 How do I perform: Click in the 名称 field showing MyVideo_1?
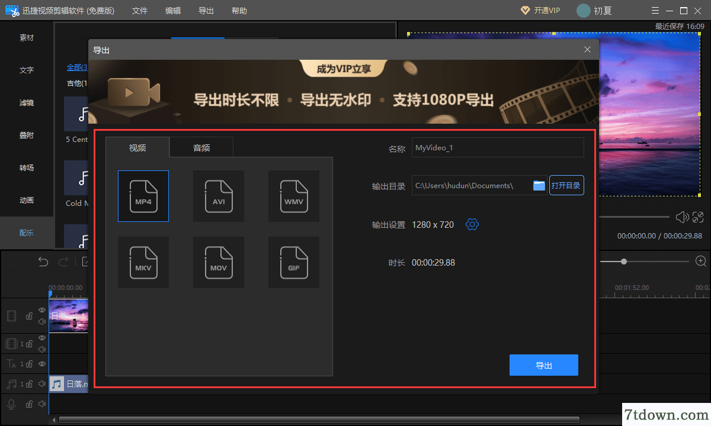(x=498, y=147)
